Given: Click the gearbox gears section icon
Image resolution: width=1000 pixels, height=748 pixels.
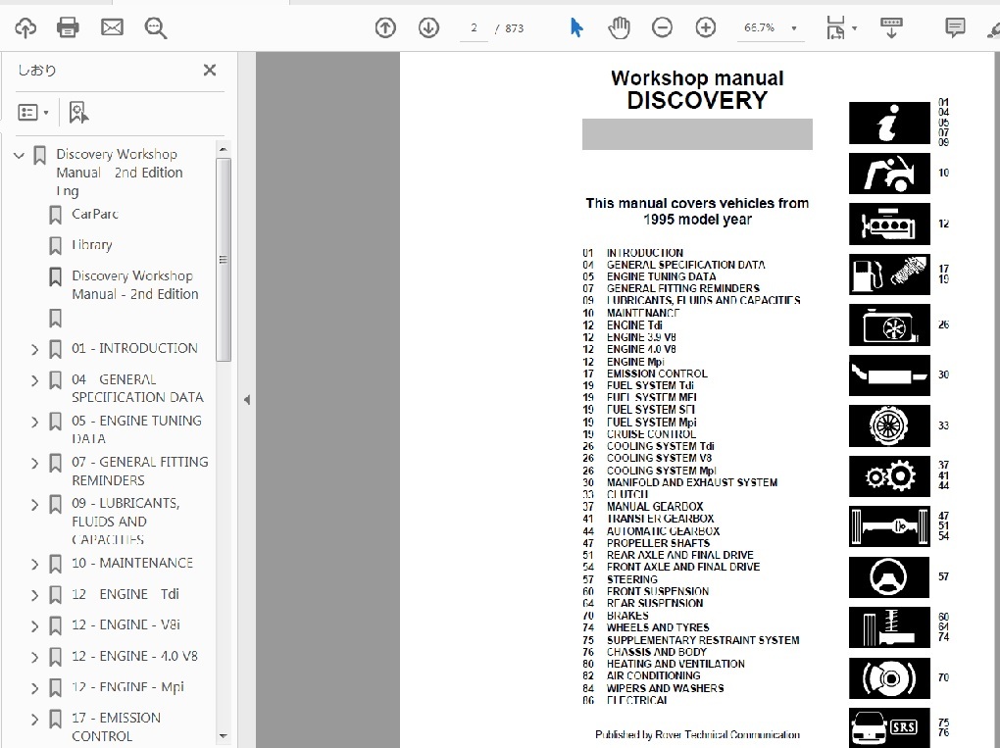Looking at the screenshot, I should pyautogui.click(x=889, y=476).
